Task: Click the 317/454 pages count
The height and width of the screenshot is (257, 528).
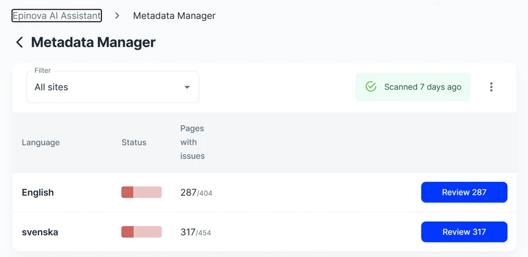Action: click(x=196, y=232)
